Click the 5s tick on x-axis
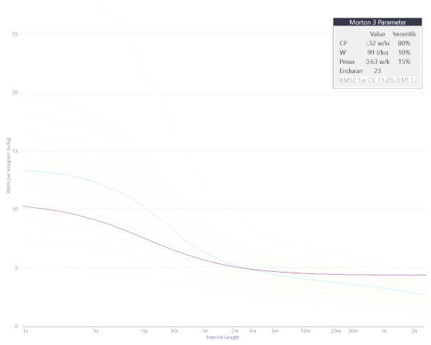This screenshot has width=431, height=345. pos(95,331)
